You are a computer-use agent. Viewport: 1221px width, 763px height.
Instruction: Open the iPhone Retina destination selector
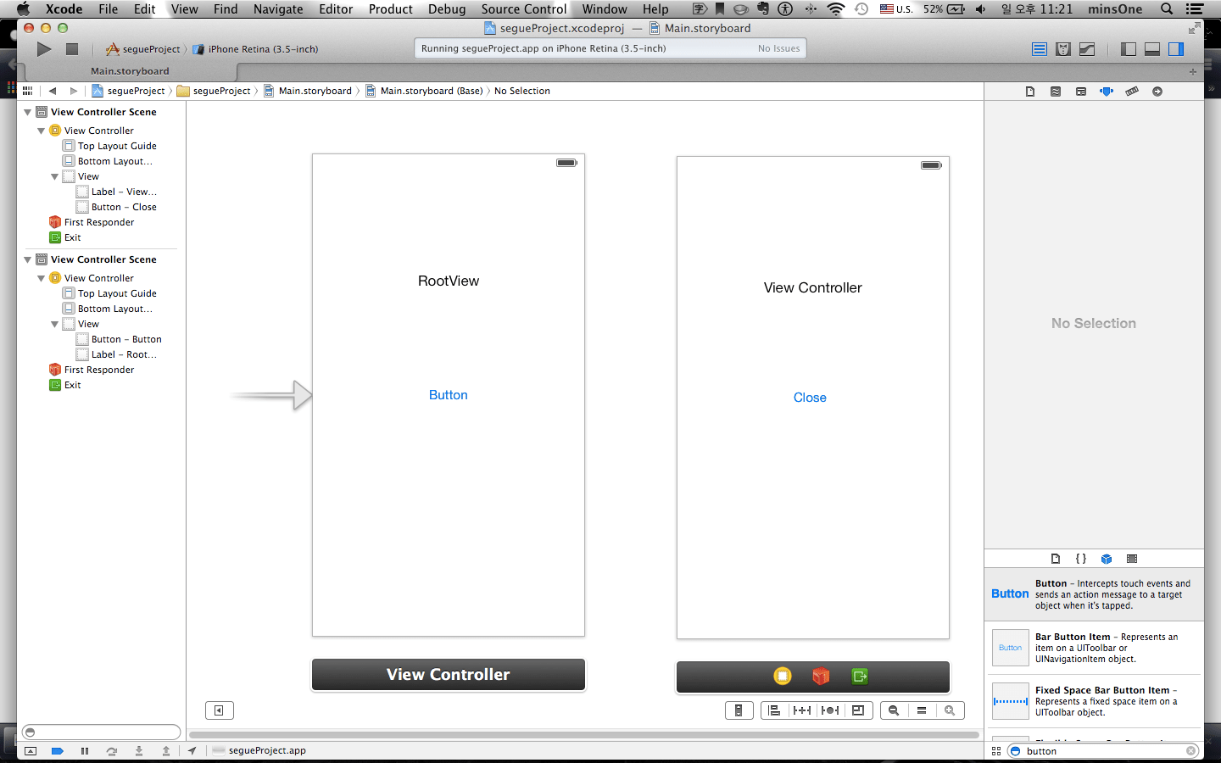pos(255,49)
